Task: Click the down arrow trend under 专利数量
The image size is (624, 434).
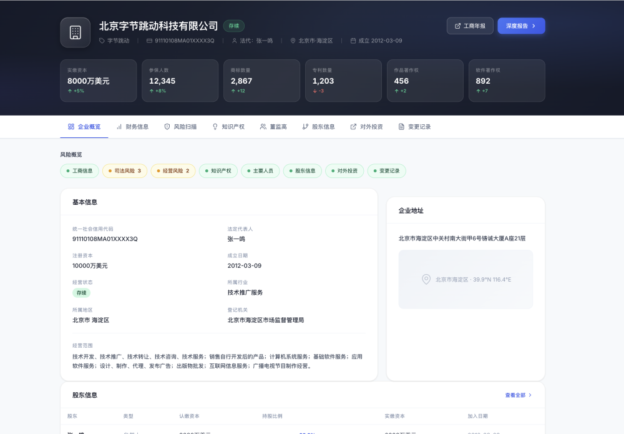Action: [x=314, y=91]
